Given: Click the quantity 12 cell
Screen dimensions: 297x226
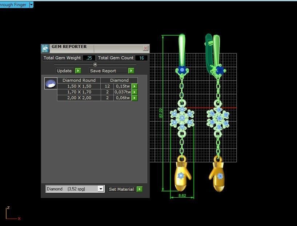Looking at the screenshot, I should [x=107, y=86].
